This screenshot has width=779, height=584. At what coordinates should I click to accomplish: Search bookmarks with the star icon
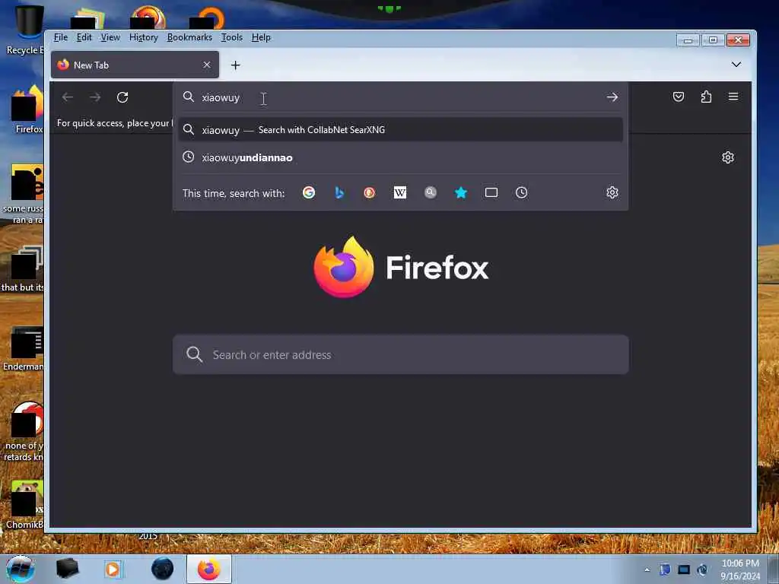click(461, 192)
